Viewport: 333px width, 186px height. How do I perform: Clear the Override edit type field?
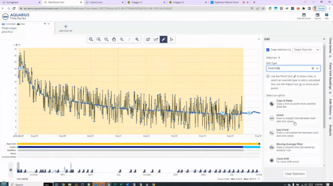coord(313,68)
